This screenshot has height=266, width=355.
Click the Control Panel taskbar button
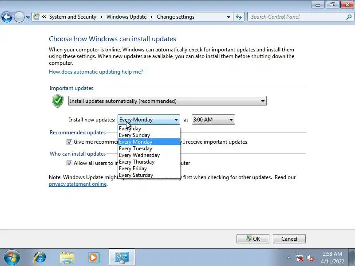[122, 258]
